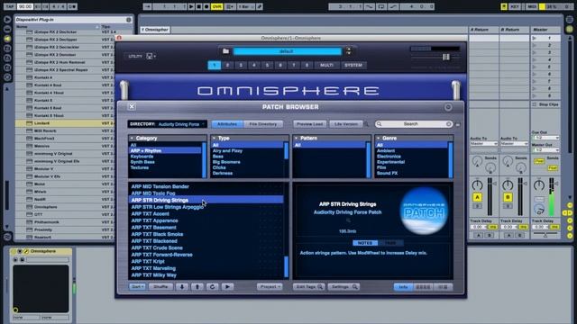The width and height of the screenshot is (577, 324).
Task: Toggle the Omnisphere device activator
Action: click(x=14, y=251)
